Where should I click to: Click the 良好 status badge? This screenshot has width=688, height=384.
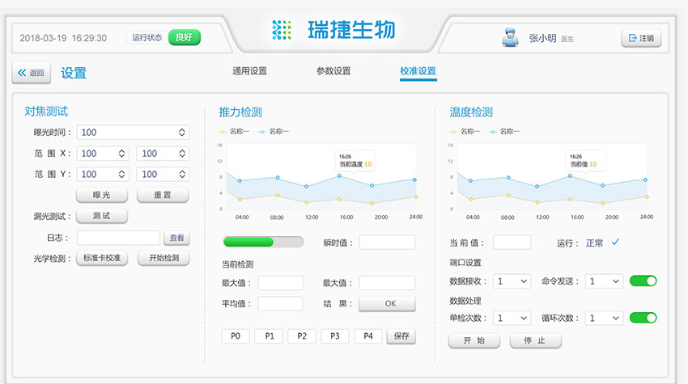[184, 37]
